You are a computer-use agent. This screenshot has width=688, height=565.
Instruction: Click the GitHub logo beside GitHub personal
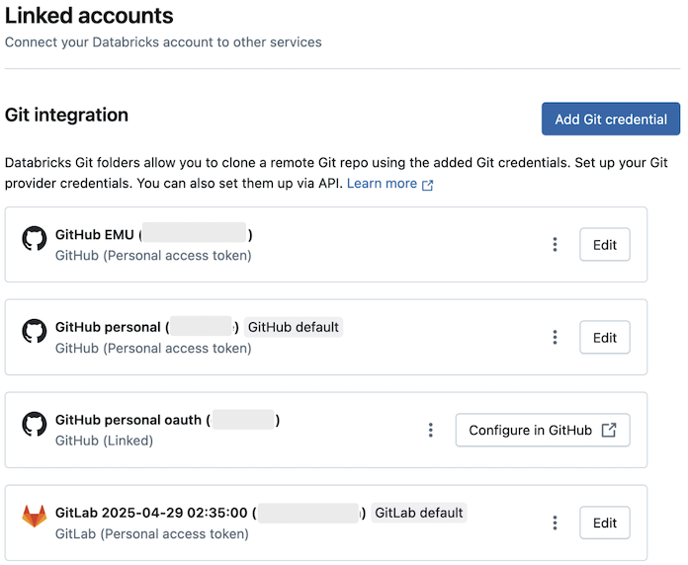[35, 331]
